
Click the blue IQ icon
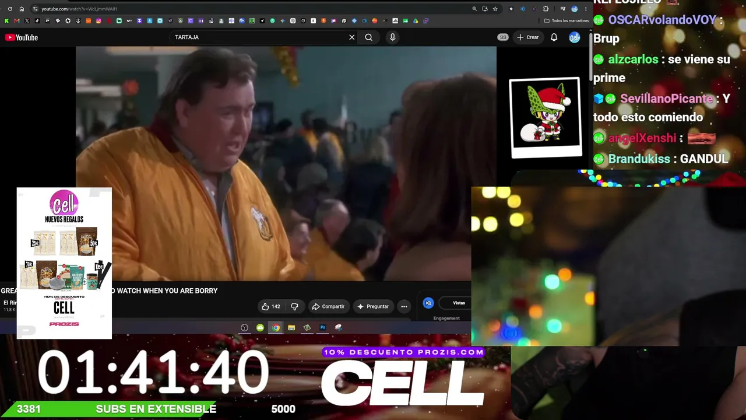coord(428,303)
